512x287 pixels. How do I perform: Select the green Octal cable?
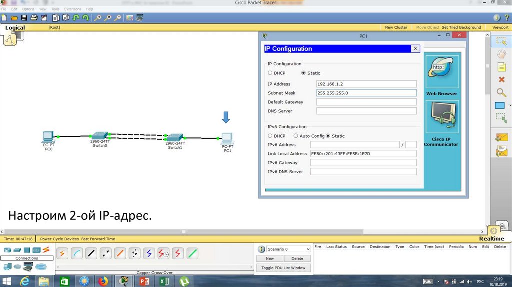192,253
